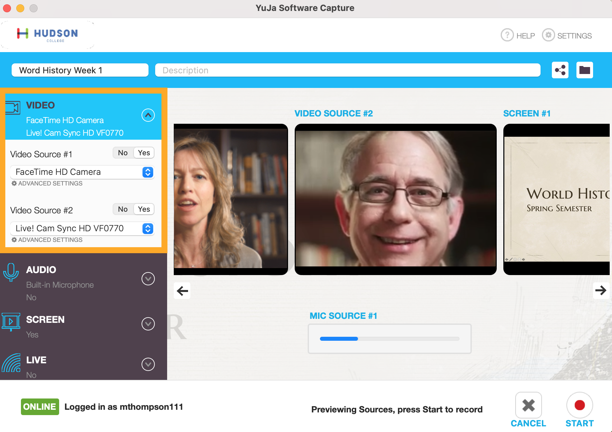Image resolution: width=612 pixels, height=432 pixels.
Task: Open Live! Cam Sync HD VF0770 dropdown
Action: [x=82, y=228]
